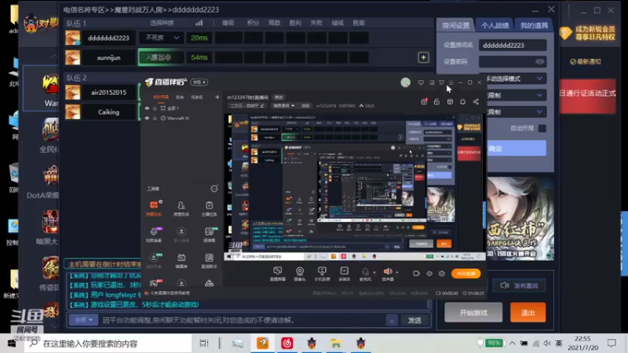Click 发布激战 button

519,286
